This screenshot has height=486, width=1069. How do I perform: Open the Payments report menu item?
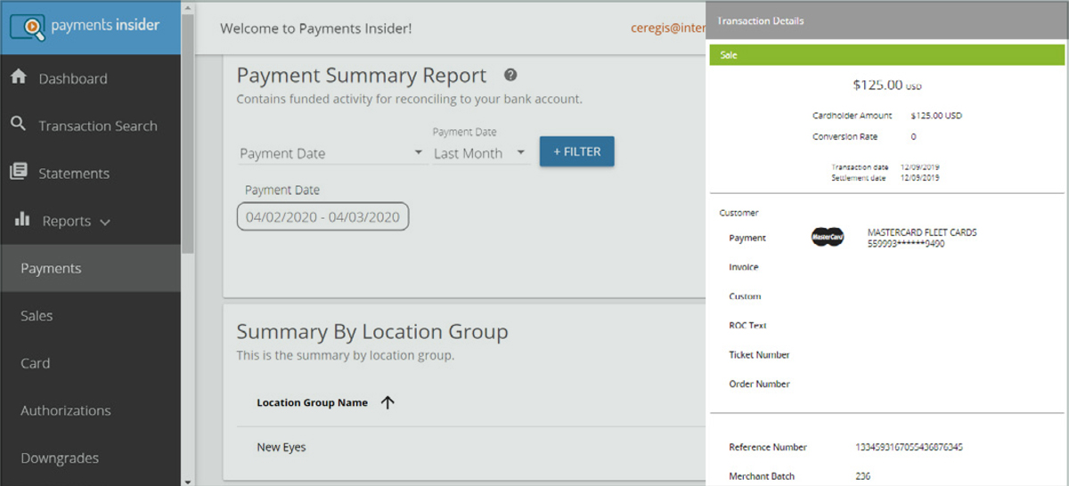point(51,268)
